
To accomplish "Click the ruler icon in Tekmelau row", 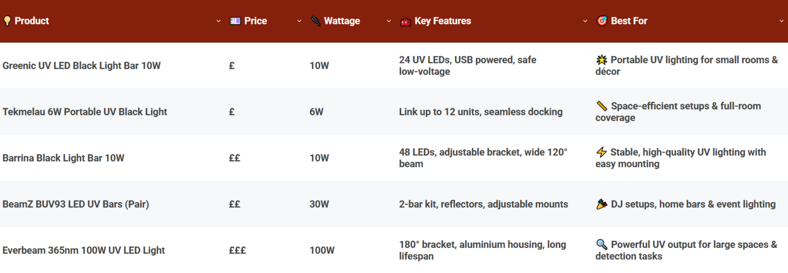I will pyautogui.click(x=602, y=106).
